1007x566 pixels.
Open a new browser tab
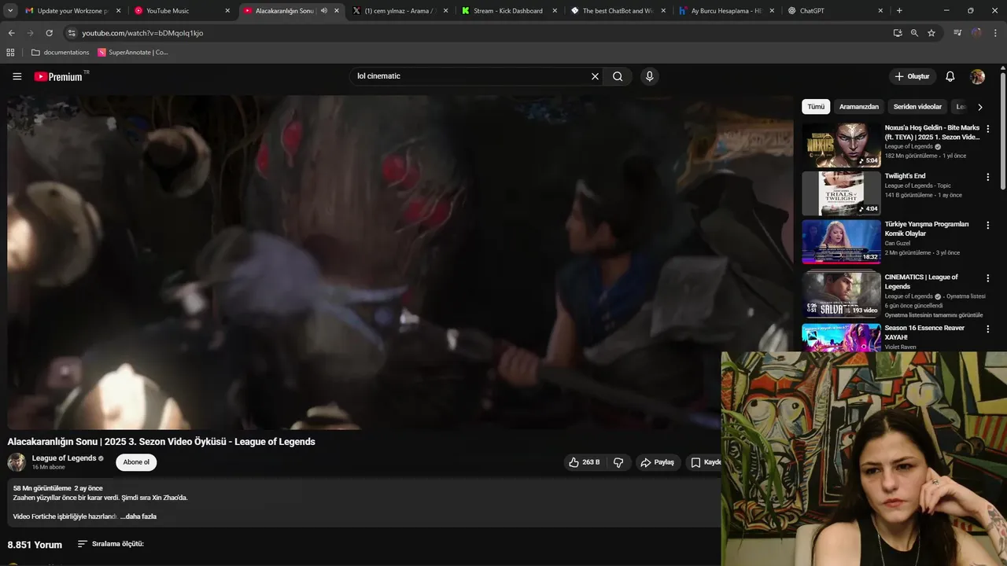point(899,11)
